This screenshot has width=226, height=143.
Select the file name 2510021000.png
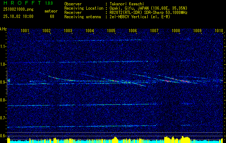[x=18, y=10]
